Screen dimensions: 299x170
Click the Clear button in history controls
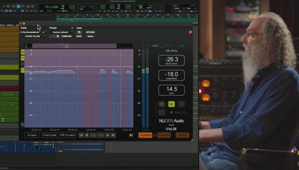(x=101, y=135)
